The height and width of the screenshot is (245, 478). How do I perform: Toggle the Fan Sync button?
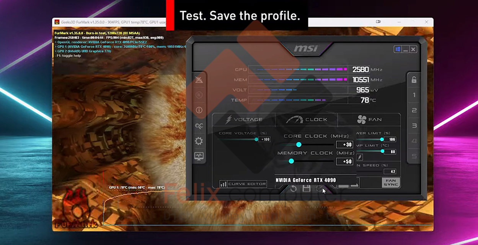tap(390, 182)
